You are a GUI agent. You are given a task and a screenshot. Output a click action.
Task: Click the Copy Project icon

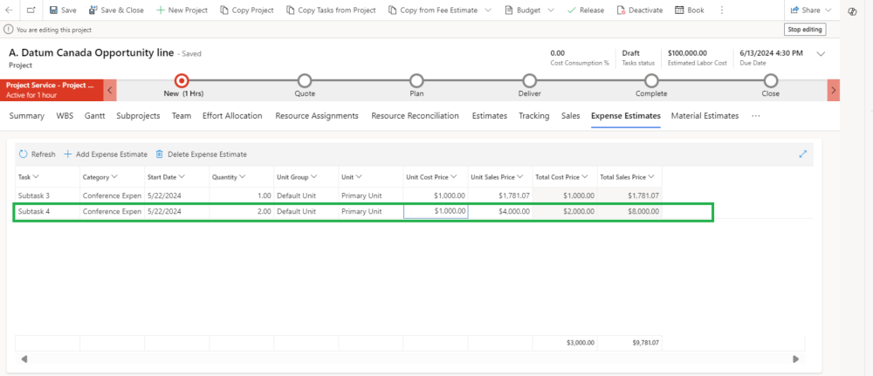224,10
